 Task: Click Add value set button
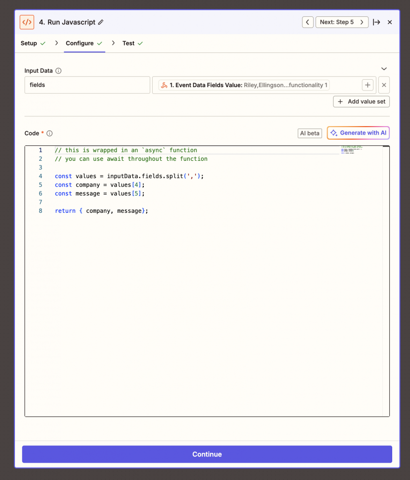tap(361, 102)
